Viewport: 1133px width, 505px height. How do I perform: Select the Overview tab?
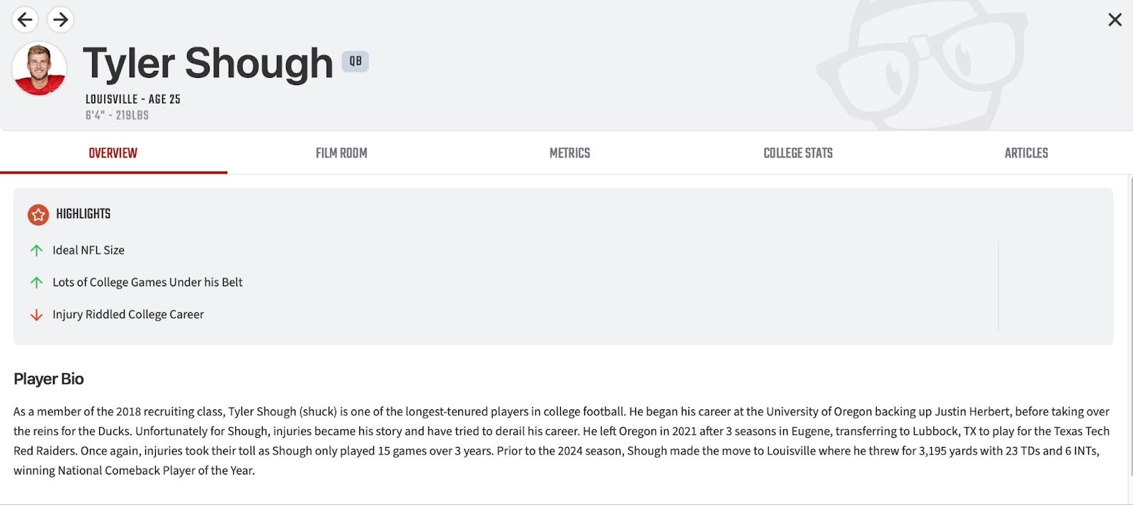pyautogui.click(x=113, y=153)
